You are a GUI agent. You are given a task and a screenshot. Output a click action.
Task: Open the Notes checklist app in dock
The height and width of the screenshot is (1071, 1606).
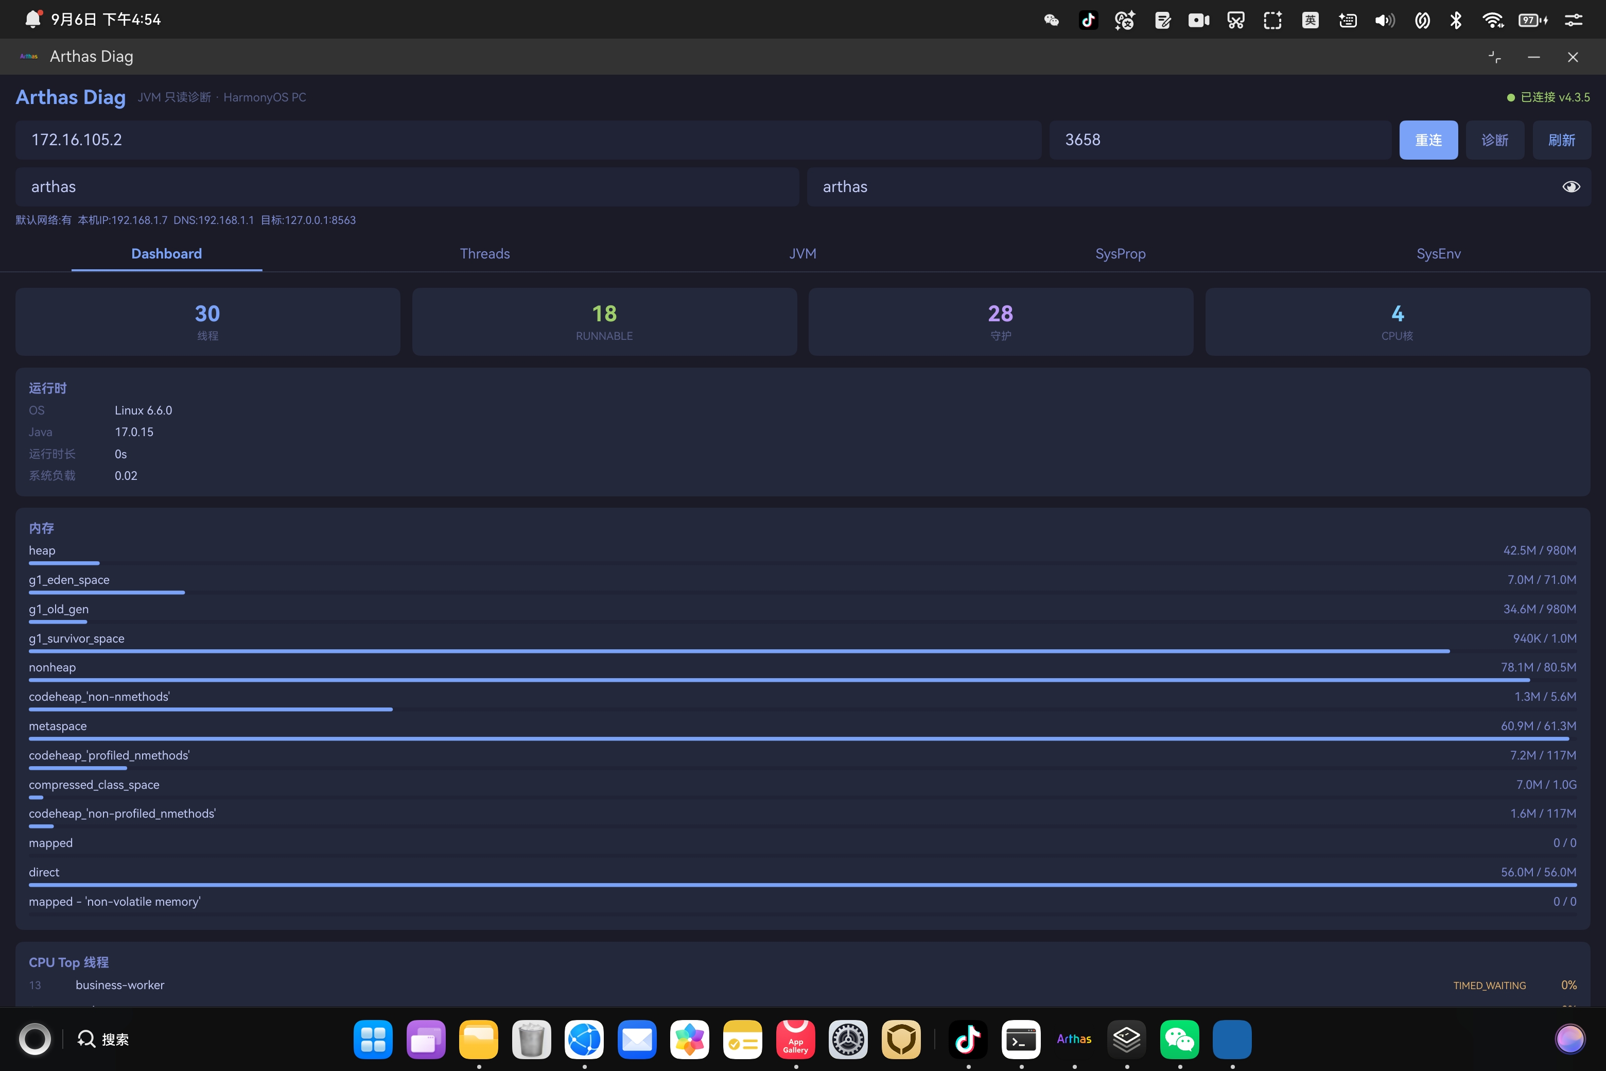pos(743,1039)
